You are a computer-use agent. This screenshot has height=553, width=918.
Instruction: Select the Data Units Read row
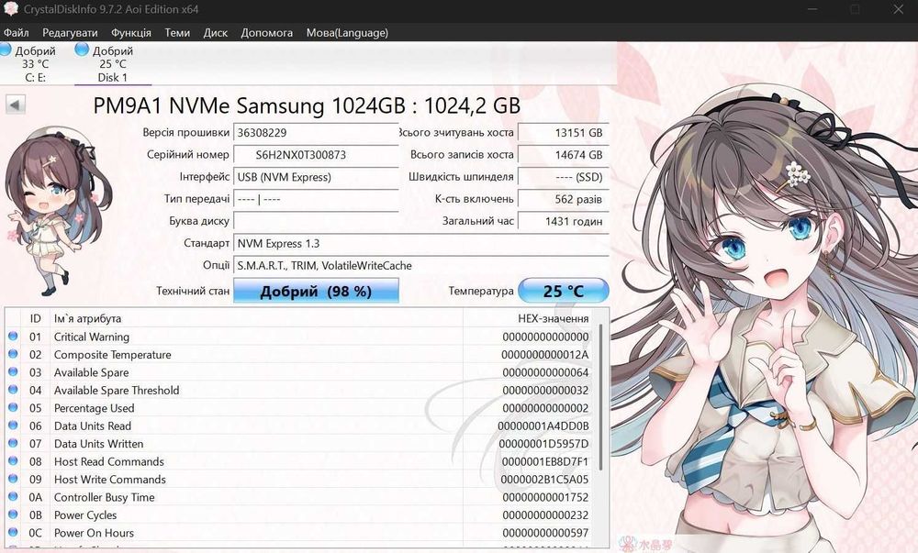pyautogui.click(x=300, y=426)
